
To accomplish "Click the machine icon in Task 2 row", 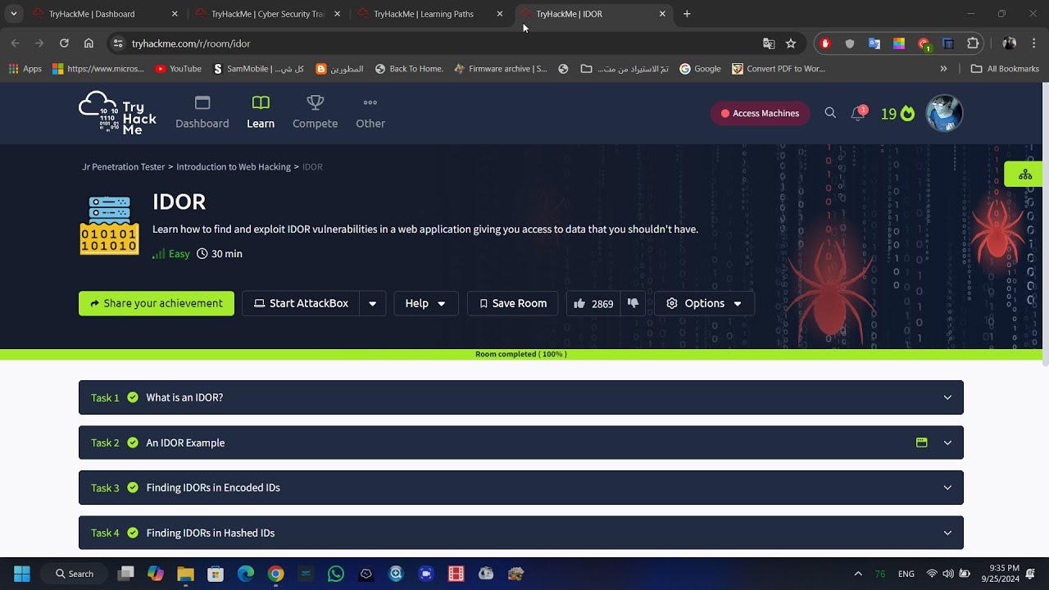I will click(x=922, y=442).
